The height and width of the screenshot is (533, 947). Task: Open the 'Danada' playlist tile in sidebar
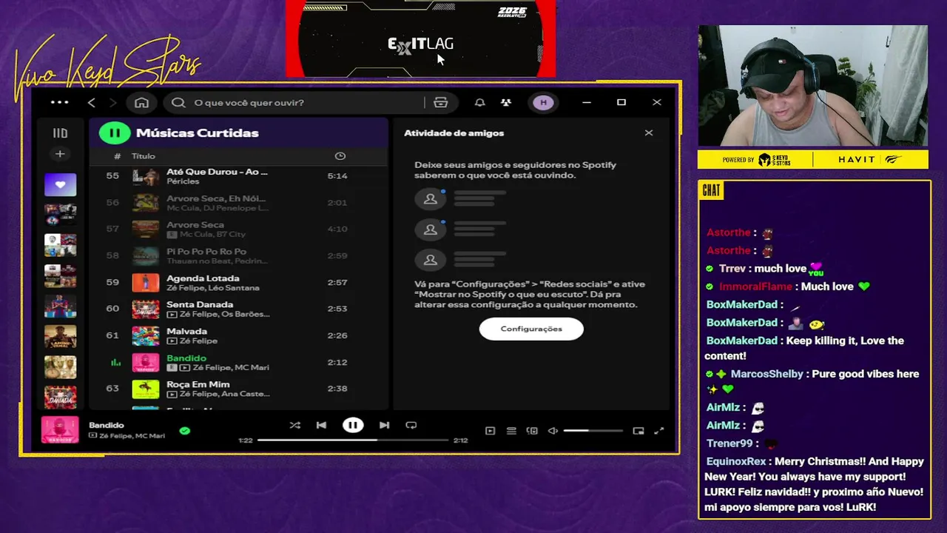point(60,398)
